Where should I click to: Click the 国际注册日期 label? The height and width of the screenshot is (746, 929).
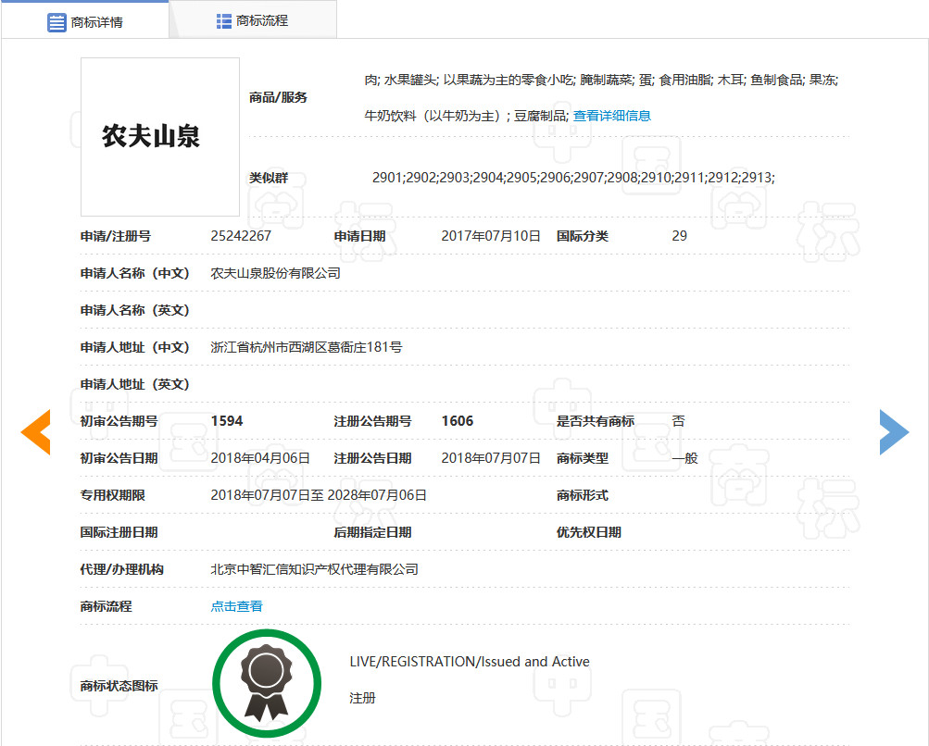(119, 532)
